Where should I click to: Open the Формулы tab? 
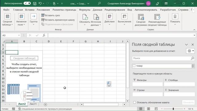pos(85,10)
